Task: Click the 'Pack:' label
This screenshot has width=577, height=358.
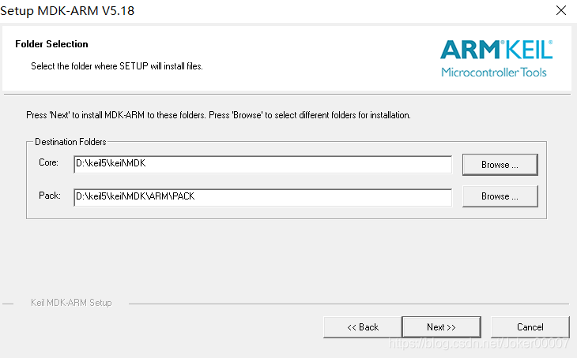Action: 50,196
